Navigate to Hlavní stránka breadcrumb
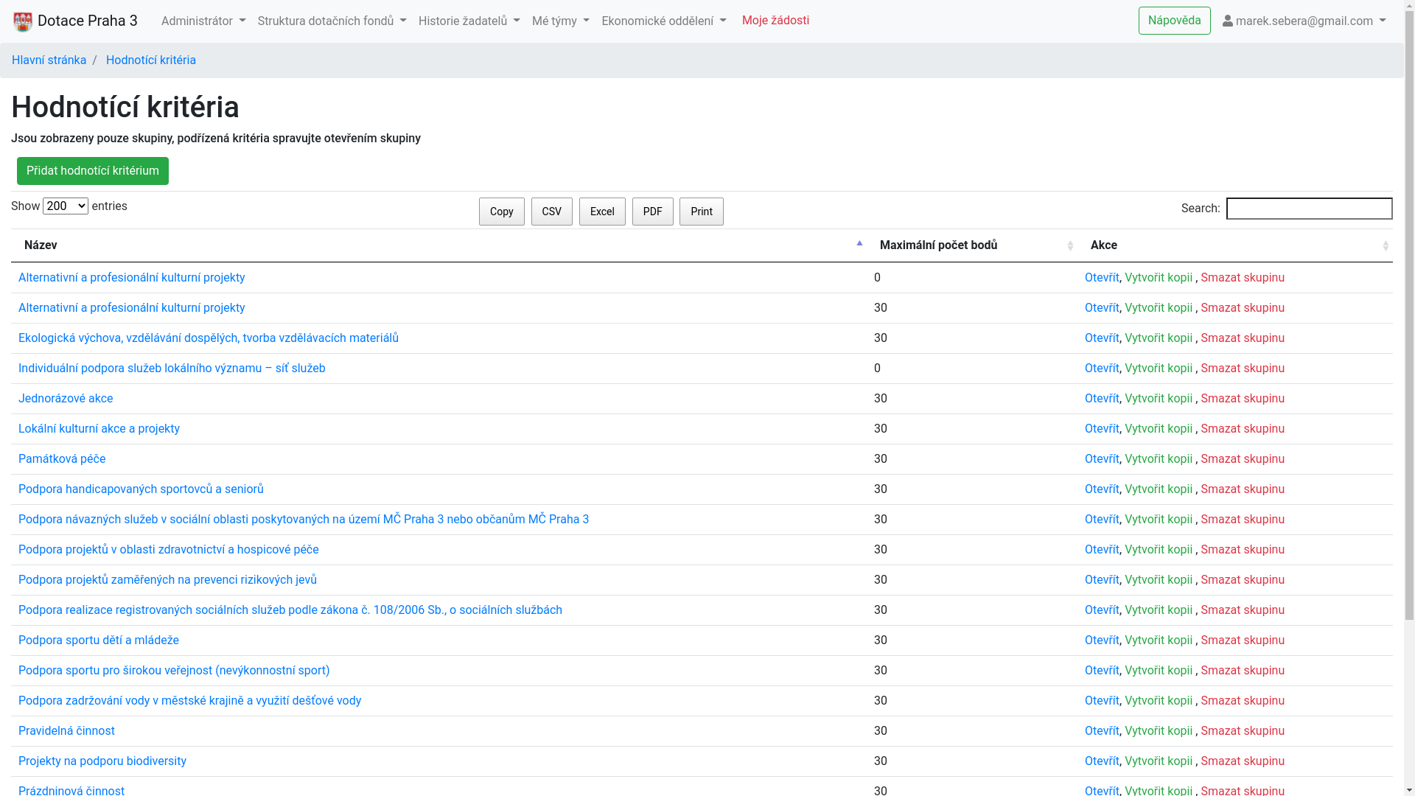This screenshot has height=796, width=1415. click(x=49, y=60)
